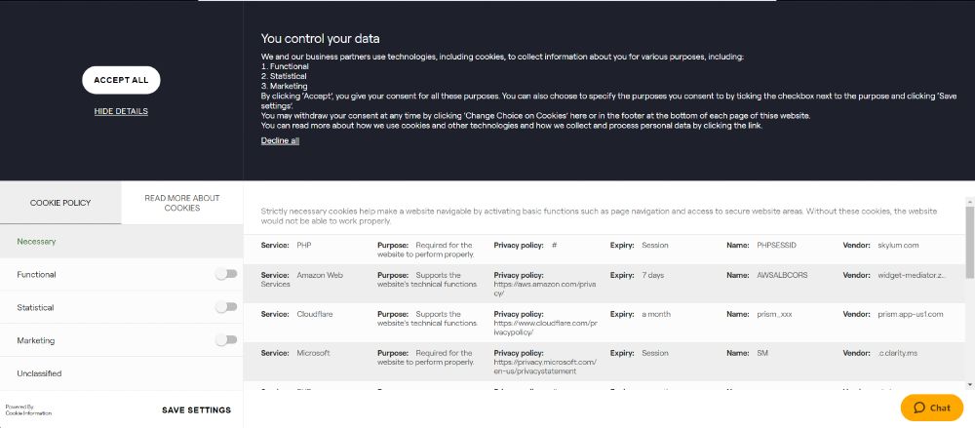975x428 pixels.
Task: Switch to the Cookie Policy tab
Action: point(60,203)
